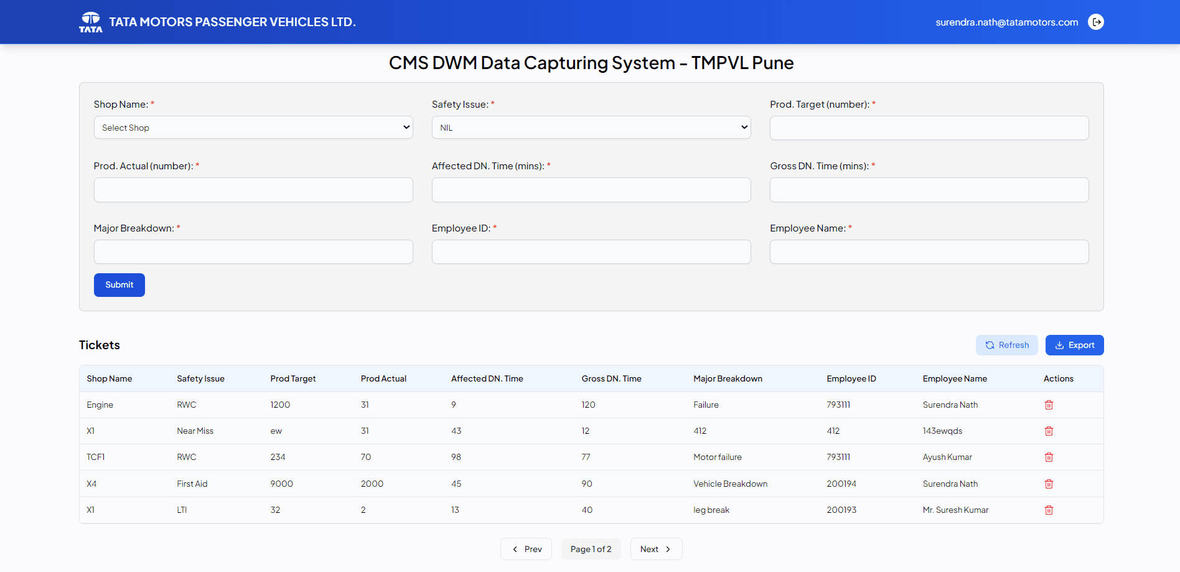
Task: Click the Employee Name field
Action: [x=929, y=252]
